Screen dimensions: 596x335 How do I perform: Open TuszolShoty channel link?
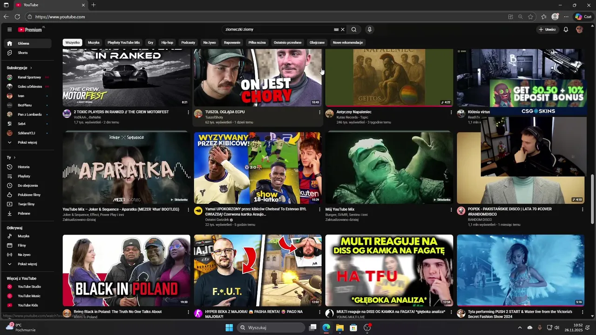(214, 117)
